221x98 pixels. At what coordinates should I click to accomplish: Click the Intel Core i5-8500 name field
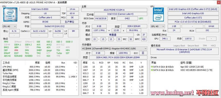point(40,9)
